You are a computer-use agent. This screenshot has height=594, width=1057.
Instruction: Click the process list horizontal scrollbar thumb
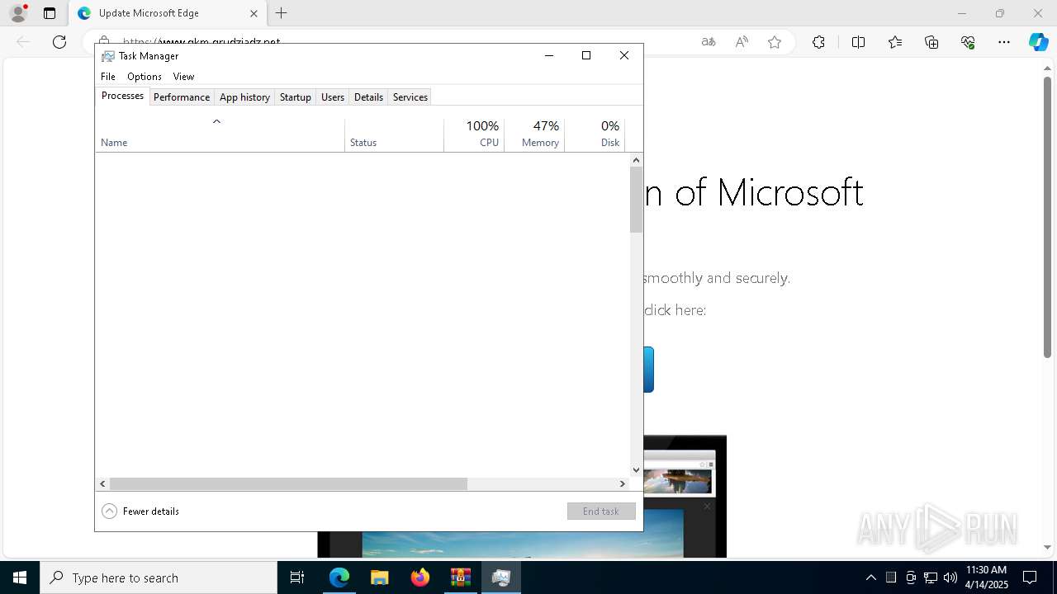click(288, 483)
